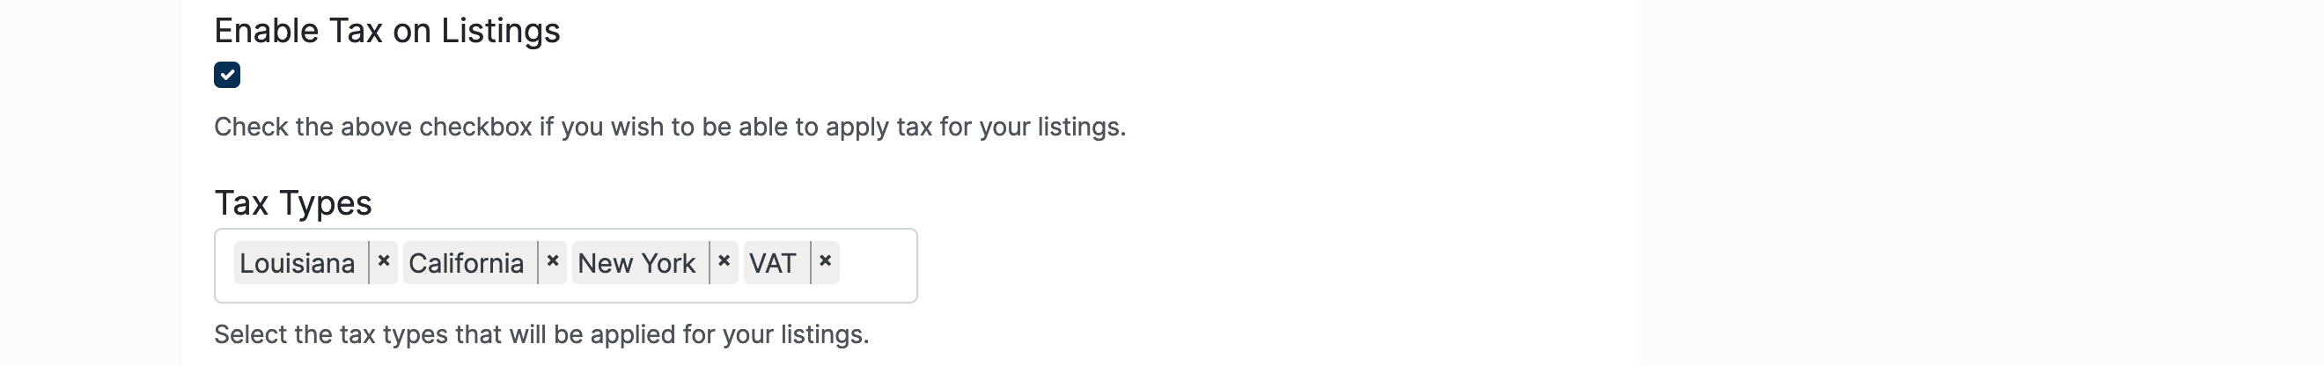Click the Tax Types field label
Screen dimensions: 2324x366
[293, 203]
